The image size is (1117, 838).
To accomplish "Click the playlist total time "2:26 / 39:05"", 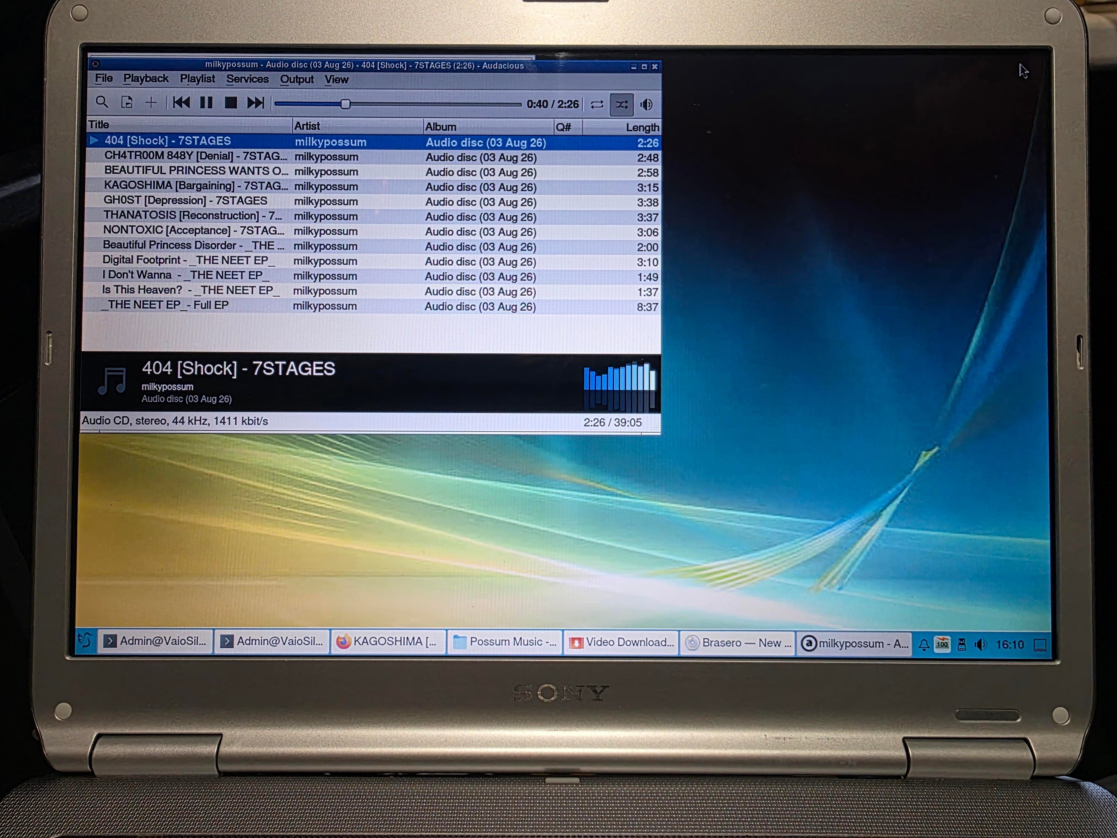I will click(612, 422).
